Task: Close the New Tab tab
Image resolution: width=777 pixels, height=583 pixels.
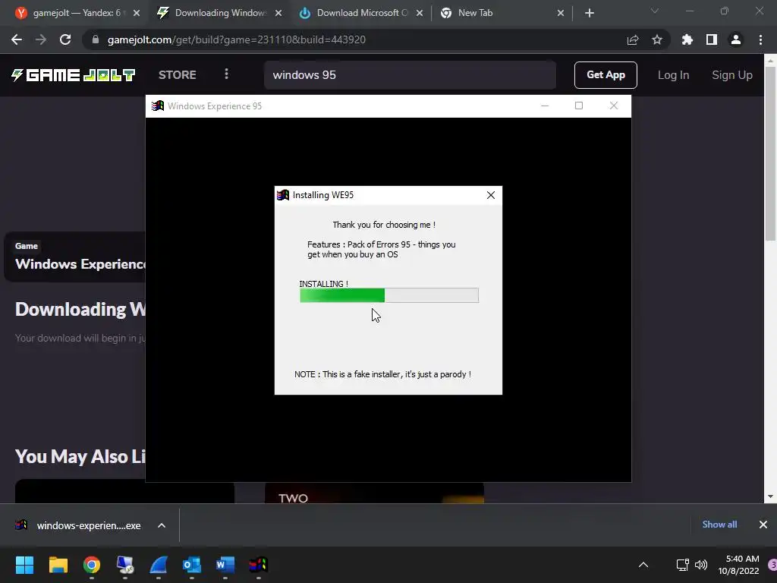Action: [x=561, y=13]
